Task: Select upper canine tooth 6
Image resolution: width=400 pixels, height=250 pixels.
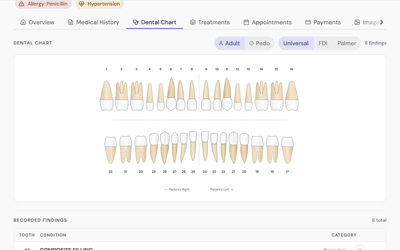Action: click(x=171, y=94)
